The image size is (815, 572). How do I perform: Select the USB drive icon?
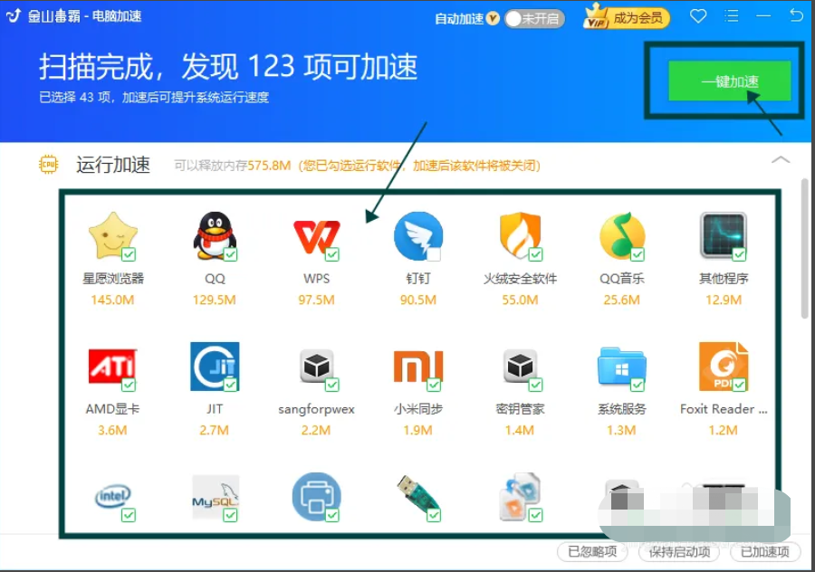point(418,496)
